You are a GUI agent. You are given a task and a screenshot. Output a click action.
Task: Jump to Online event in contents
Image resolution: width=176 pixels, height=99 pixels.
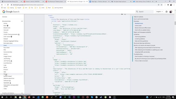[138, 26]
